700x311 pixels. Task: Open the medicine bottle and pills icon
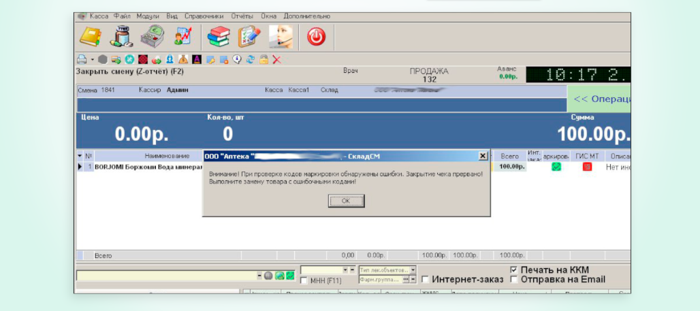pyautogui.click(x=121, y=36)
